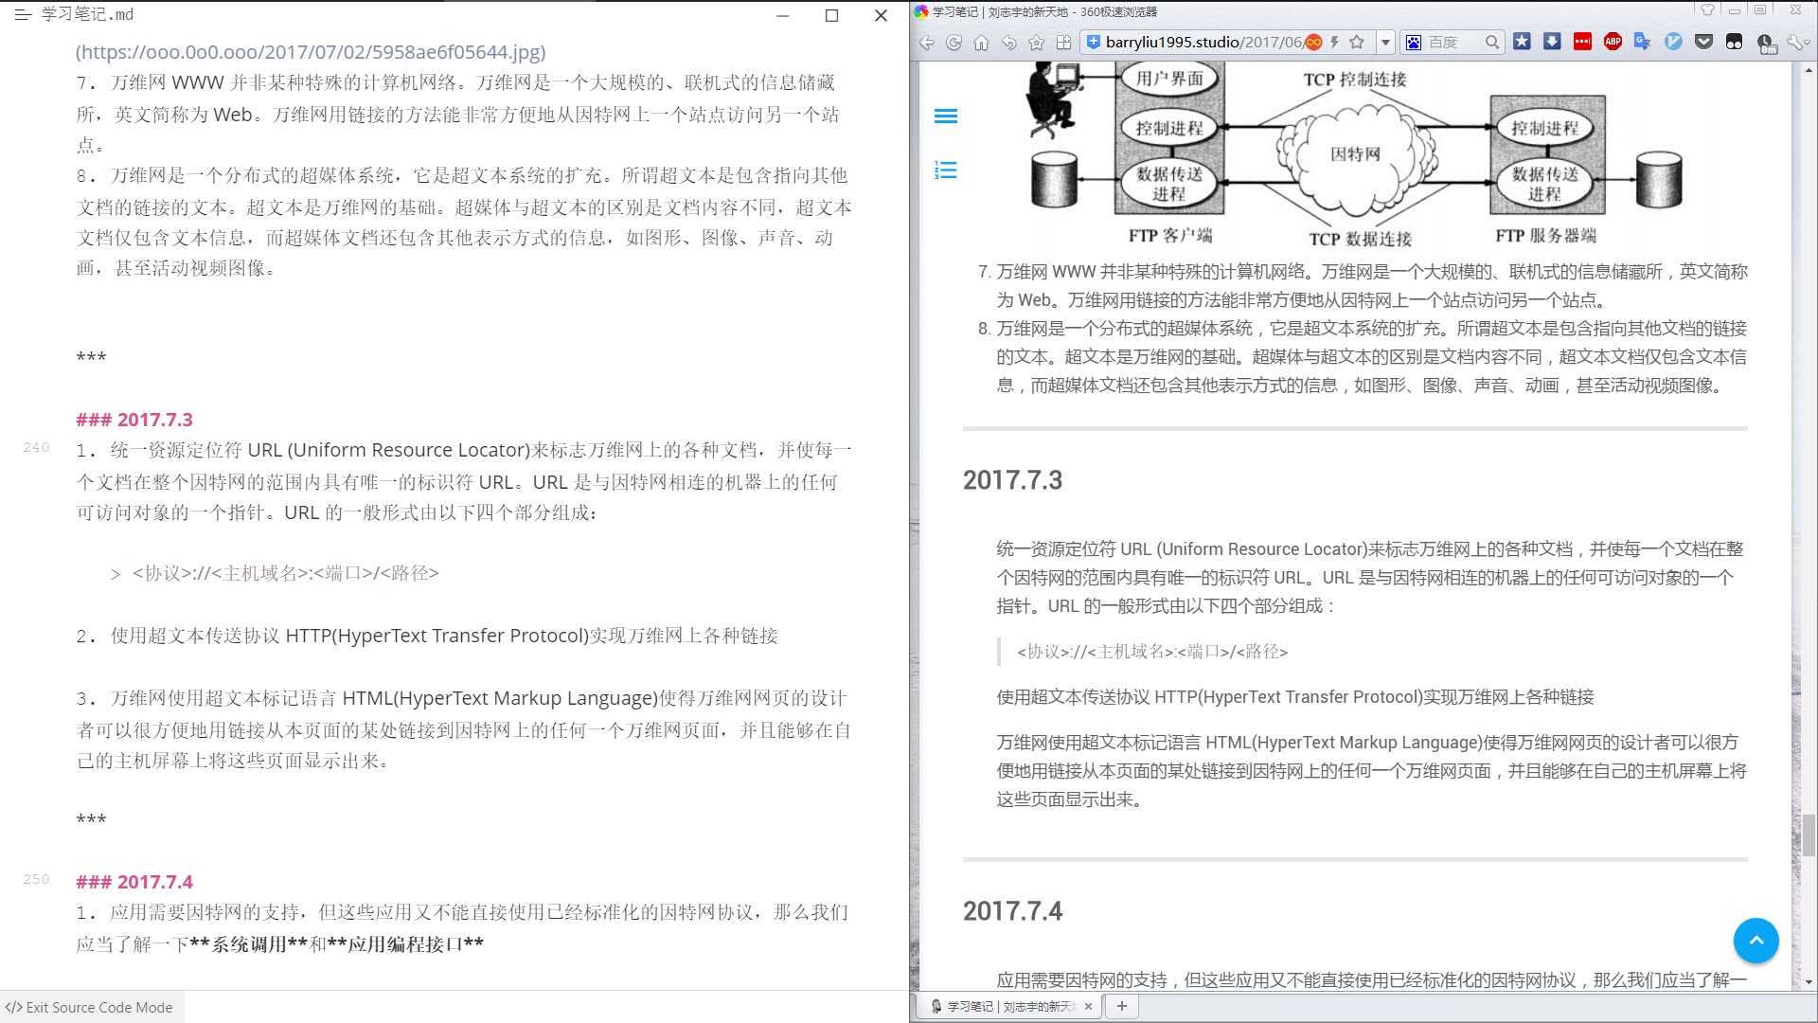Click the time-tracker extension showing 8m
Screen dimensions: 1818x1023
click(1764, 42)
